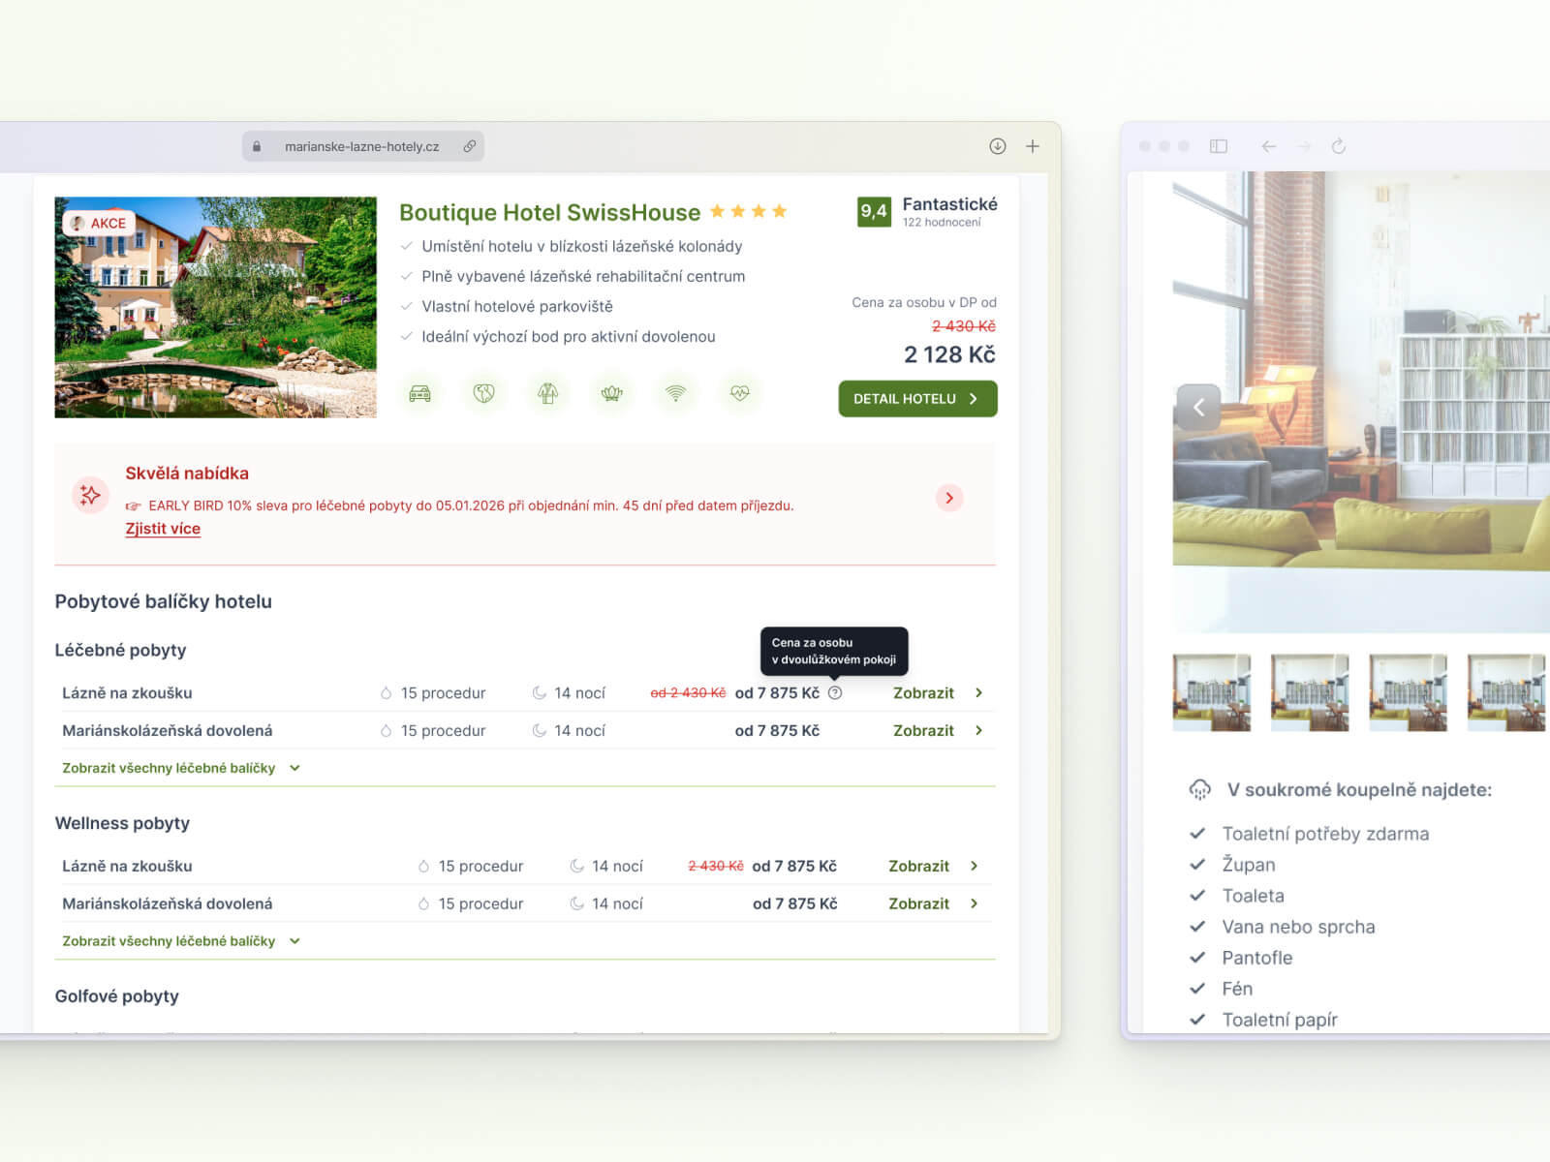Click the shower icon beside V soukromé koupelně
The height and width of the screenshot is (1162, 1550).
[1199, 789]
